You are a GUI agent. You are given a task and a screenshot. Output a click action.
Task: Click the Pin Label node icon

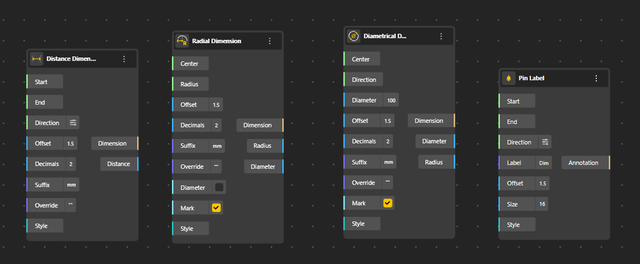coord(508,79)
